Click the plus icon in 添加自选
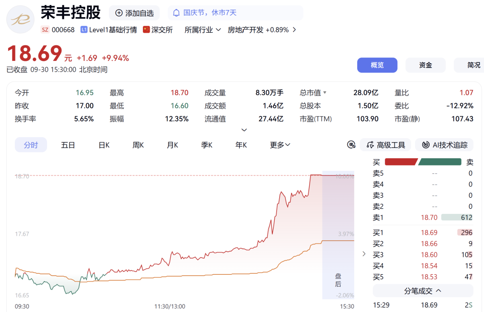The width and height of the screenshot is (484, 312). click(119, 13)
